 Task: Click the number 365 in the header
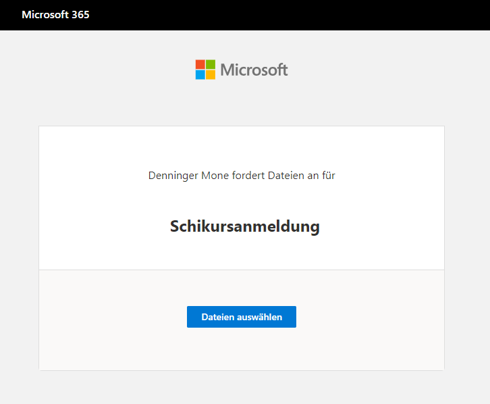pos(80,15)
